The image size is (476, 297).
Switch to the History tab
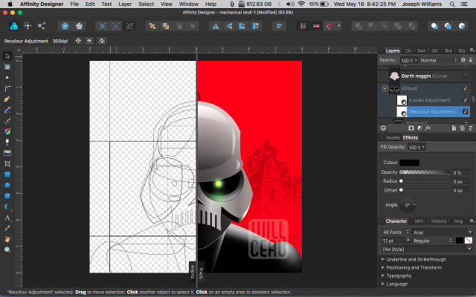point(439,221)
